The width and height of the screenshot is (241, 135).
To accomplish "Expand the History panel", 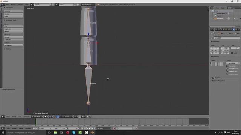I will (7, 49).
